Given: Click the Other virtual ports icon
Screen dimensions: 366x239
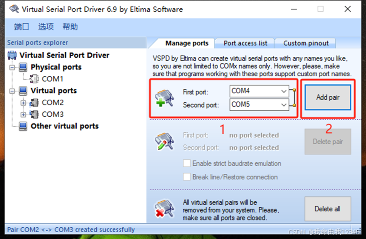Looking at the screenshot, I should coord(23,126).
